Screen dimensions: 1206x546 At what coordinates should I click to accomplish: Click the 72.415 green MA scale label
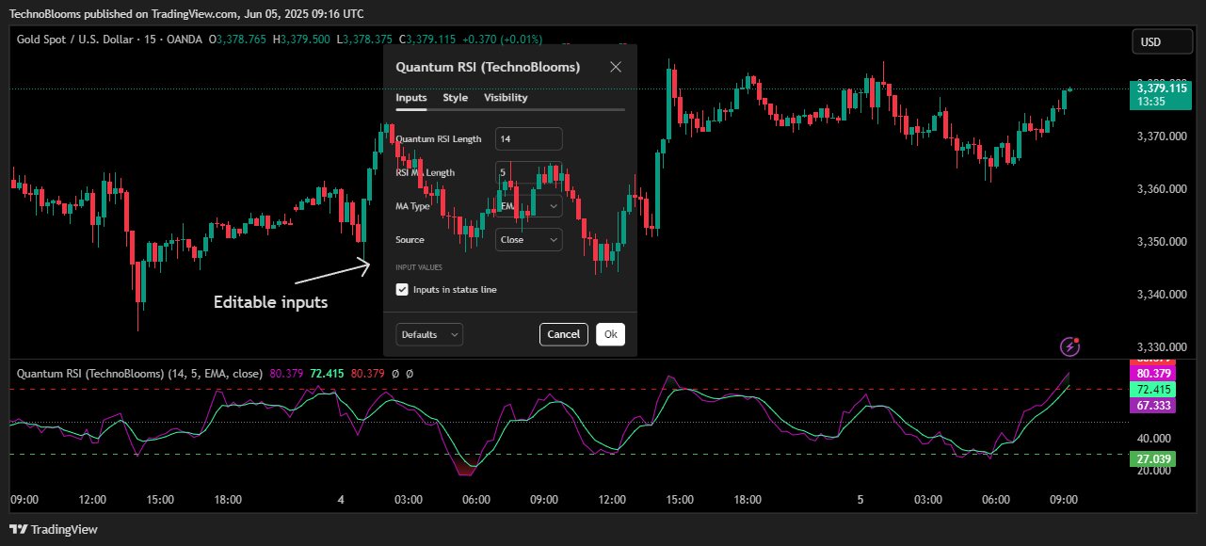(1153, 389)
